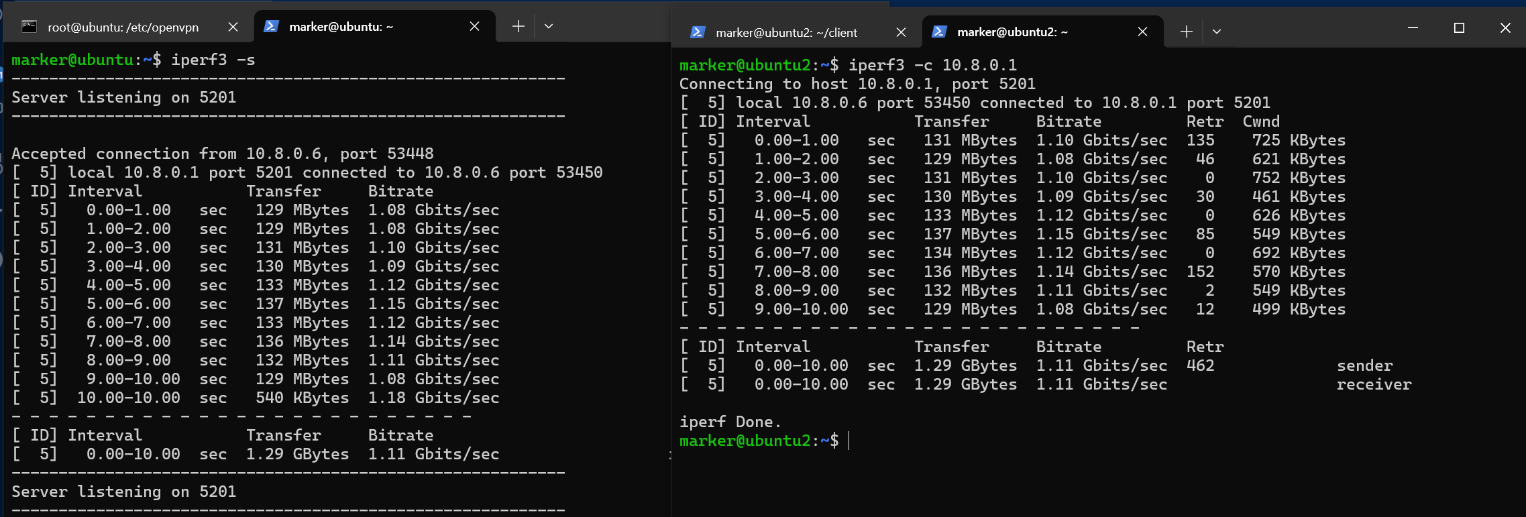
Task: Maximize the ubuntu2 terminal window
Action: point(1459,27)
